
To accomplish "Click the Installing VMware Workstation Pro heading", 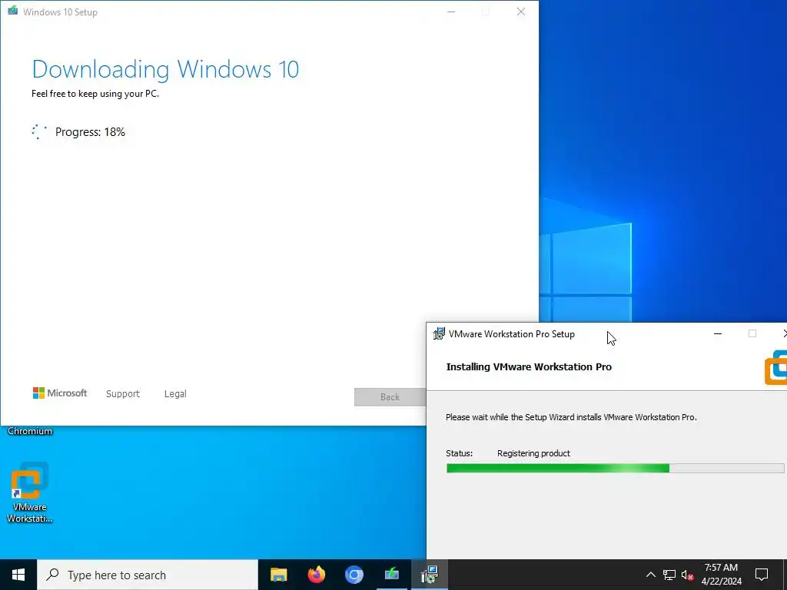I will (529, 366).
